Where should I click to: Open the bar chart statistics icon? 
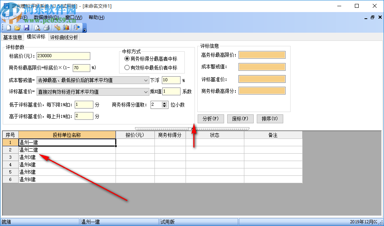[66, 27]
